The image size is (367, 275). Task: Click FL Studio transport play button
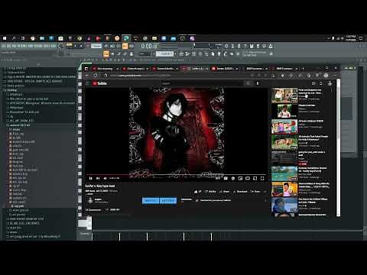pos(76,46)
